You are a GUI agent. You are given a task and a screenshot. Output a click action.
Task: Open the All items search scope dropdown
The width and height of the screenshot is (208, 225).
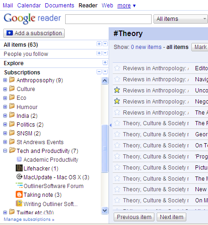pos(181,19)
